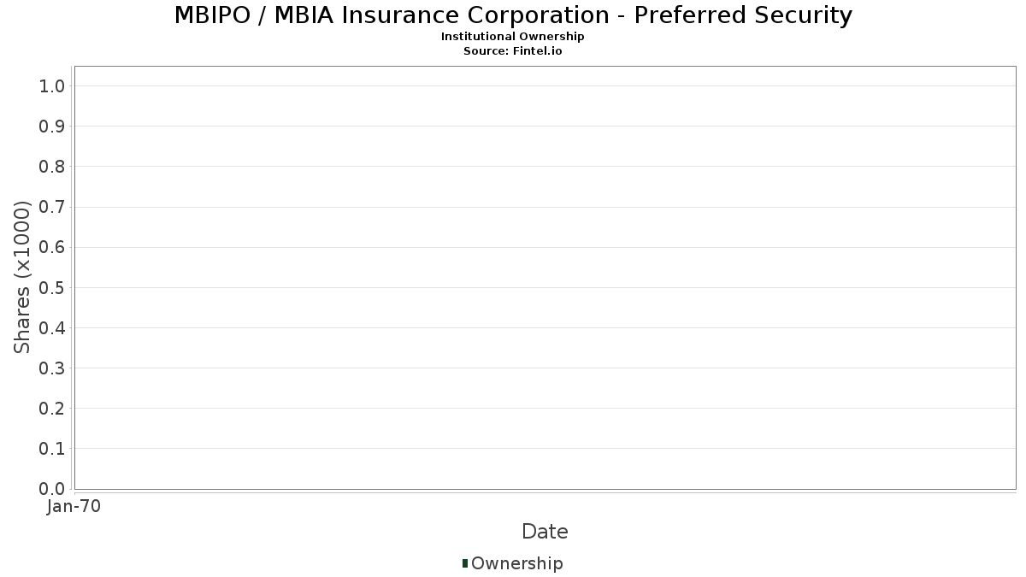Click the Shares (x1000) y-axis title
This screenshot has height=577, width=1026.
tap(22, 277)
